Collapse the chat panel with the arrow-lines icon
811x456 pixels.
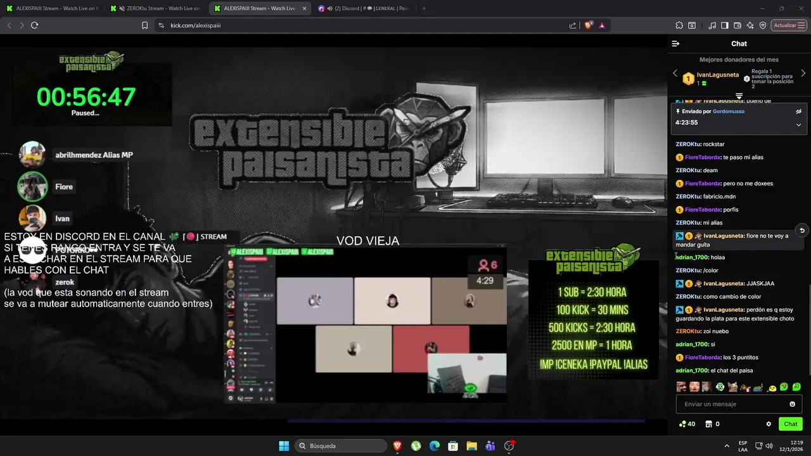click(675, 44)
